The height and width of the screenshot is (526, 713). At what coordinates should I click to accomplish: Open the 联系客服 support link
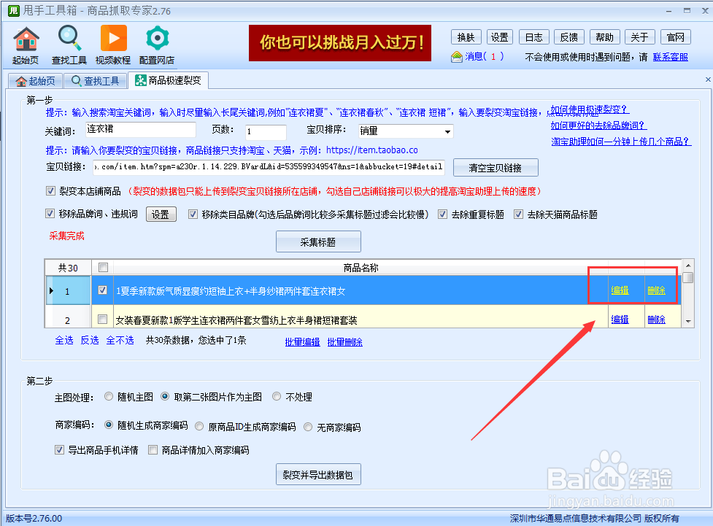tap(670, 56)
